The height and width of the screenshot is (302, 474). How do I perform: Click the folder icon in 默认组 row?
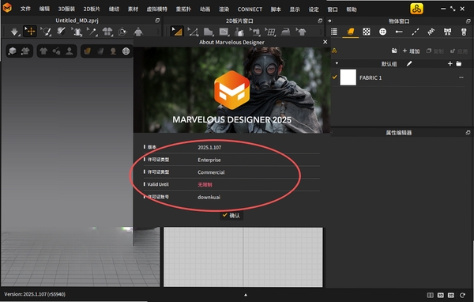tap(459, 63)
